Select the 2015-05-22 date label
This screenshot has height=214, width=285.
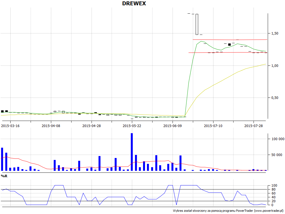132,126
